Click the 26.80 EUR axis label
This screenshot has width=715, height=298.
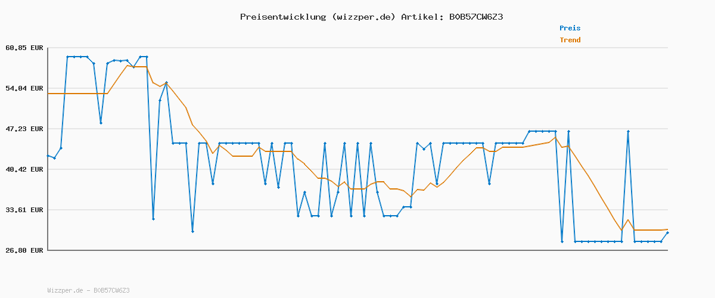point(24,250)
